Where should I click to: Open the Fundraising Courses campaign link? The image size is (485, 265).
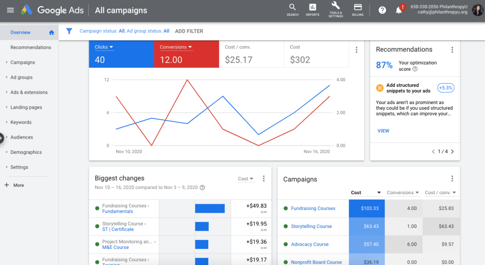tap(313, 208)
